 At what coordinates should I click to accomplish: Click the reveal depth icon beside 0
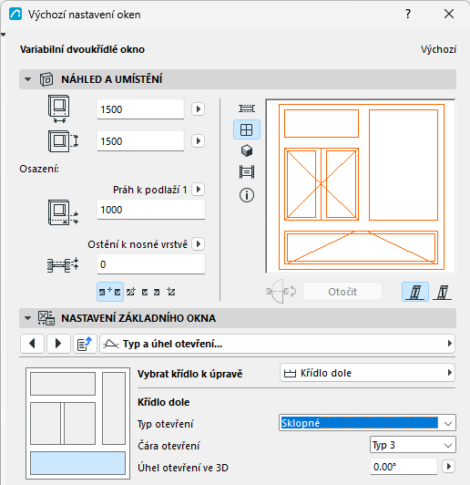(63, 265)
